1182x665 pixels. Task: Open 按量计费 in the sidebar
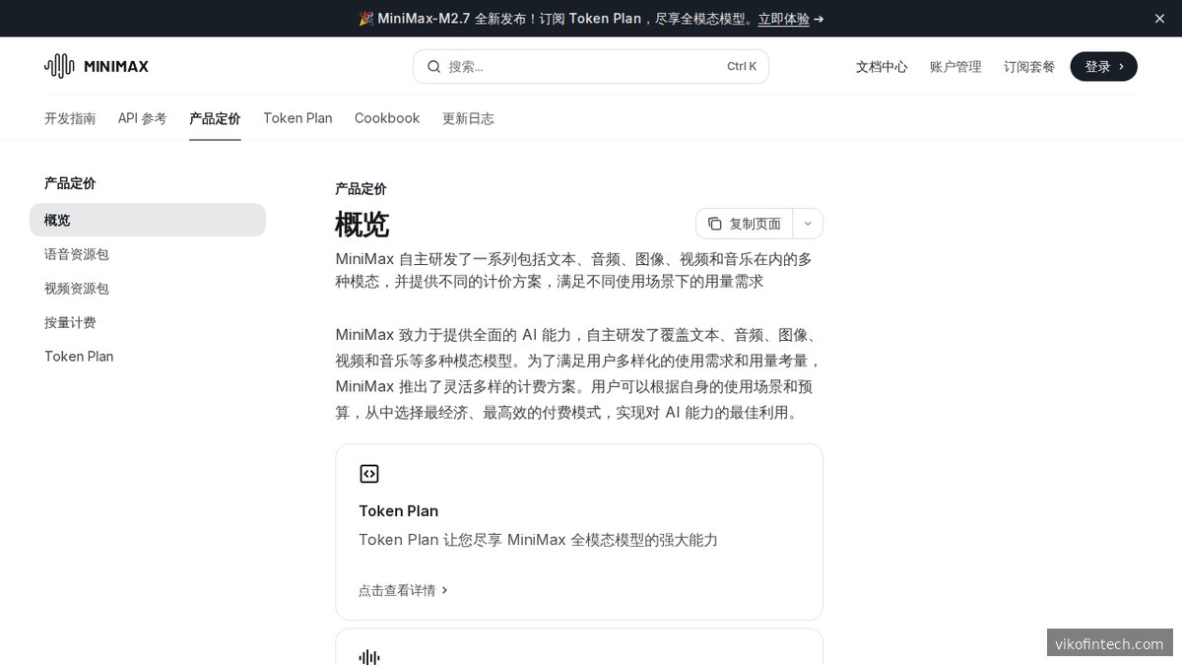pyautogui.click(x=70, y=322)
